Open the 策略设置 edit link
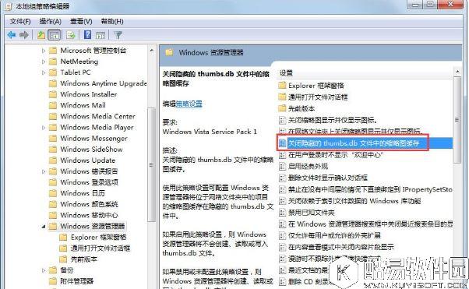 click(x=189, y=104)
